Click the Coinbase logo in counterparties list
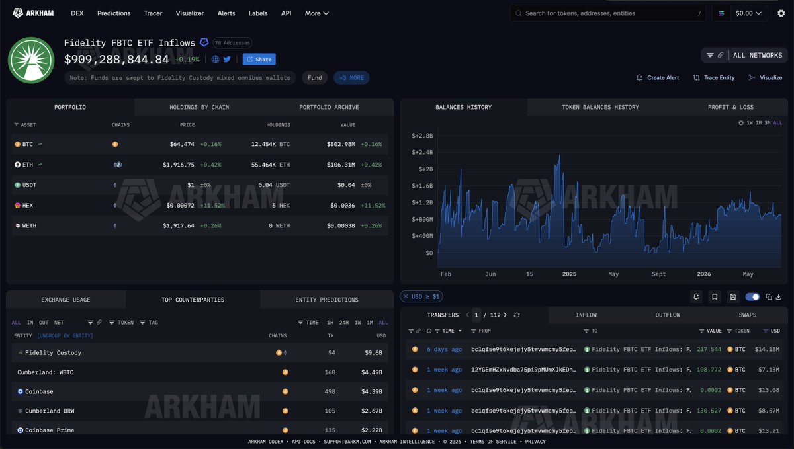 click(x=21, y=391)
